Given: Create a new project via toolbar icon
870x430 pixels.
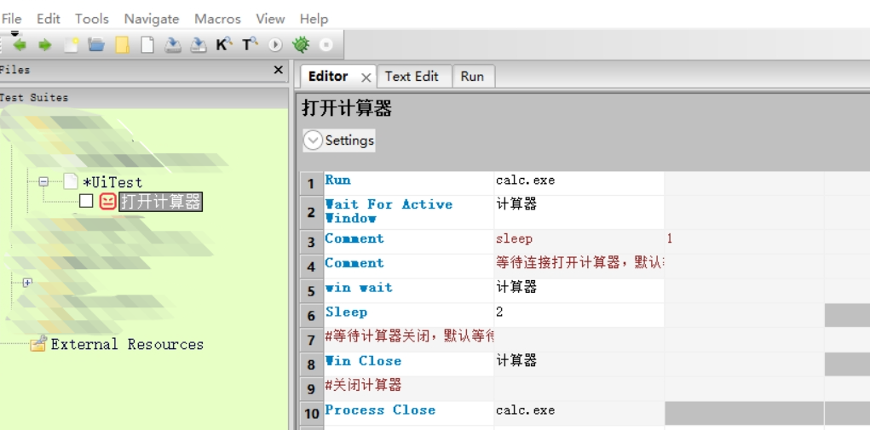Looking at the screenshot, I should pyautogui.click(x=71, y=45).
